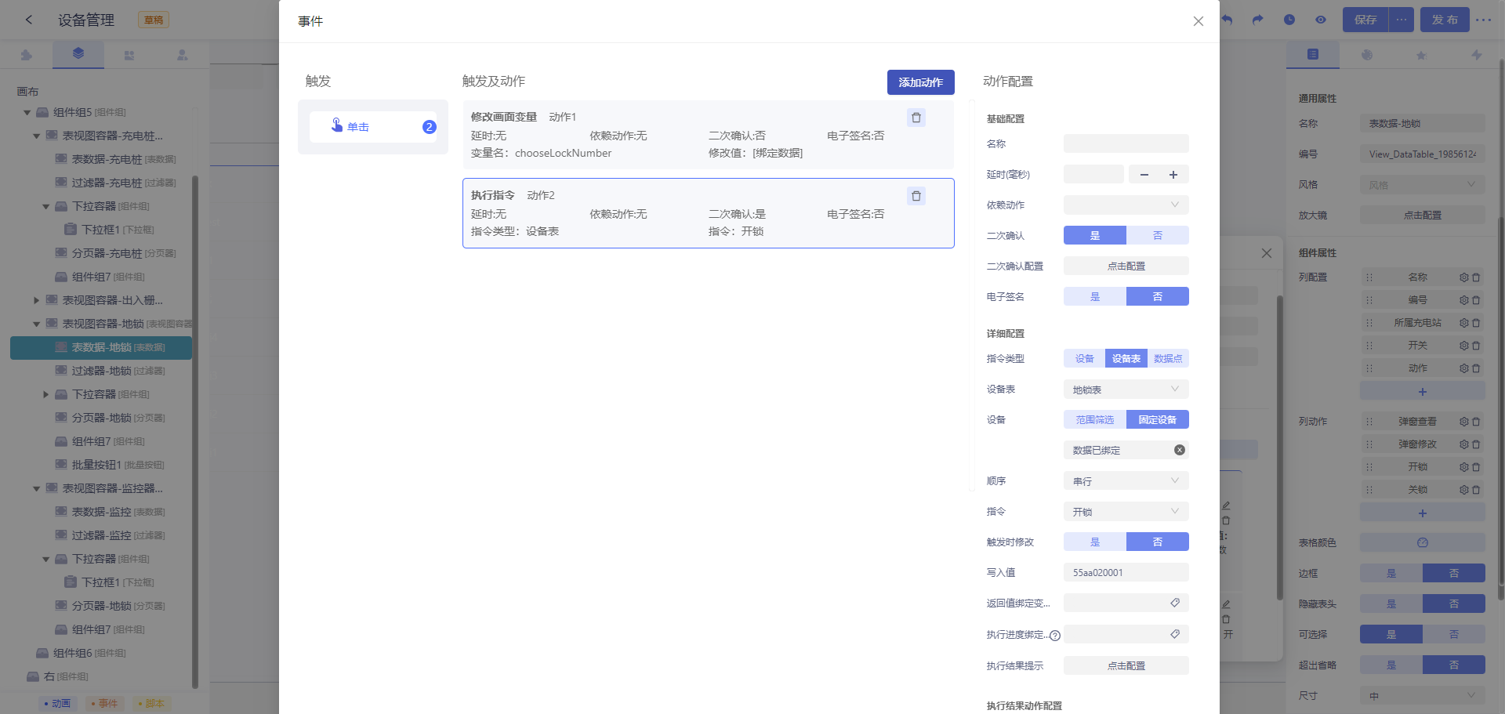Open the 顺序 dropdown showing 串行
1505x714 pixels.
[1126, 480]
